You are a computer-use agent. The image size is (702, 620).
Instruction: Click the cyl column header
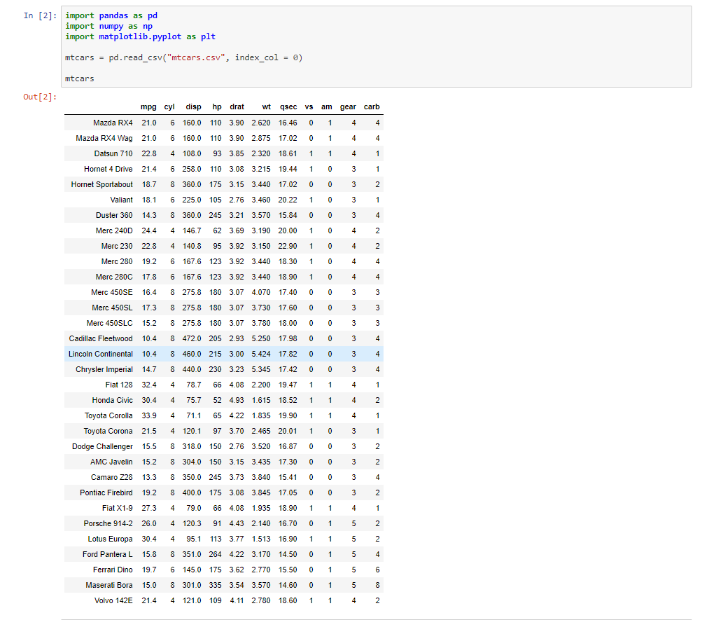169,106
